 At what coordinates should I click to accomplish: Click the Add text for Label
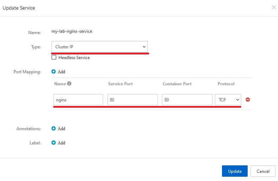(x=61, y=143)
